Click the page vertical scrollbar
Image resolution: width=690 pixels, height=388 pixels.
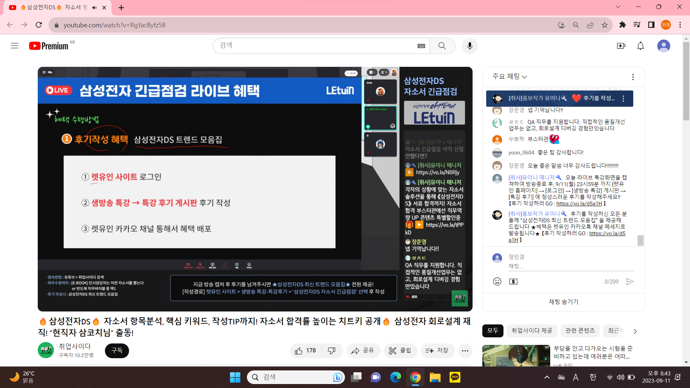tap(686, 81)
